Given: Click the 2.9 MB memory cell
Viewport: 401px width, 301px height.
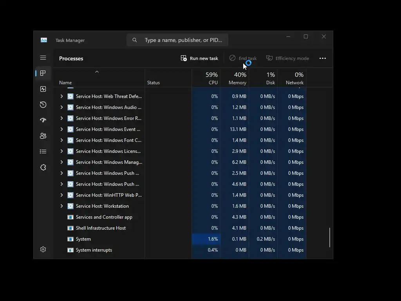Looking at the screenshot, I should point(235,151).
